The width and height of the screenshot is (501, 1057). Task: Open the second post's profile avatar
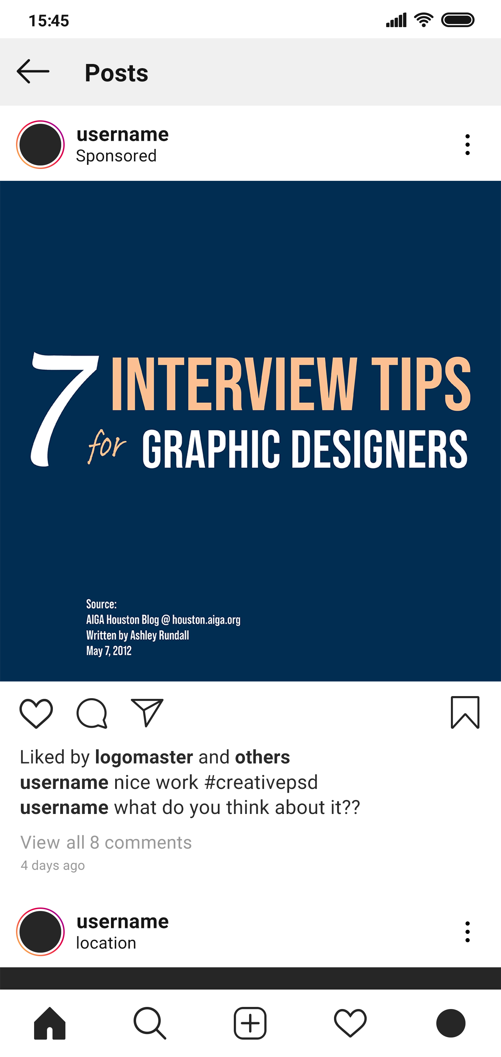40,932
